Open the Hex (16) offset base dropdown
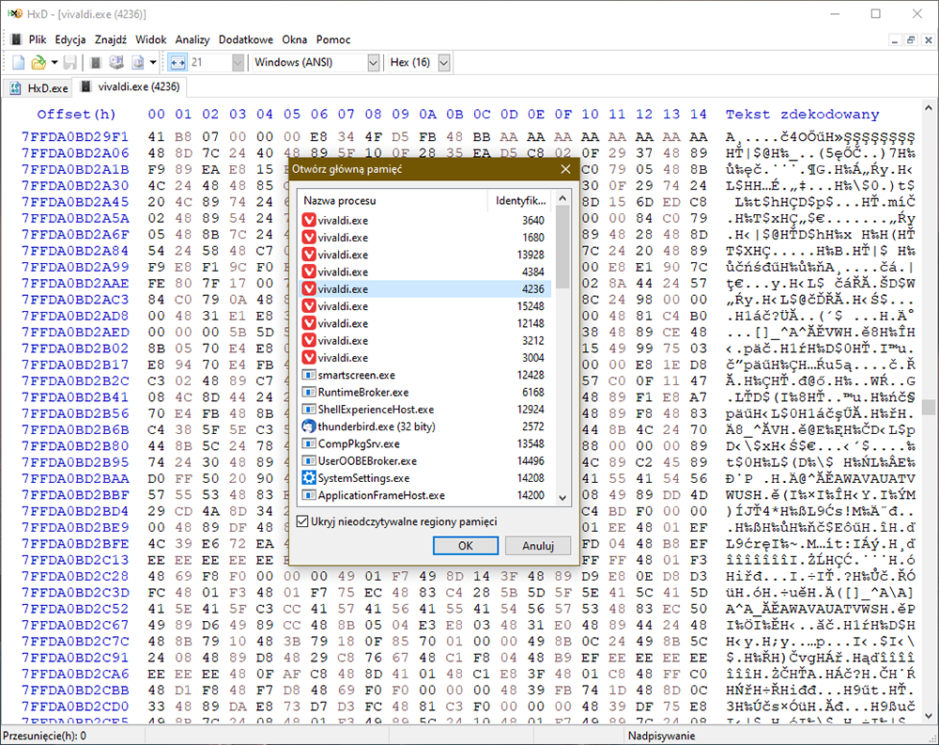This screenshot has width=939, height=745. tap(444, 62)
